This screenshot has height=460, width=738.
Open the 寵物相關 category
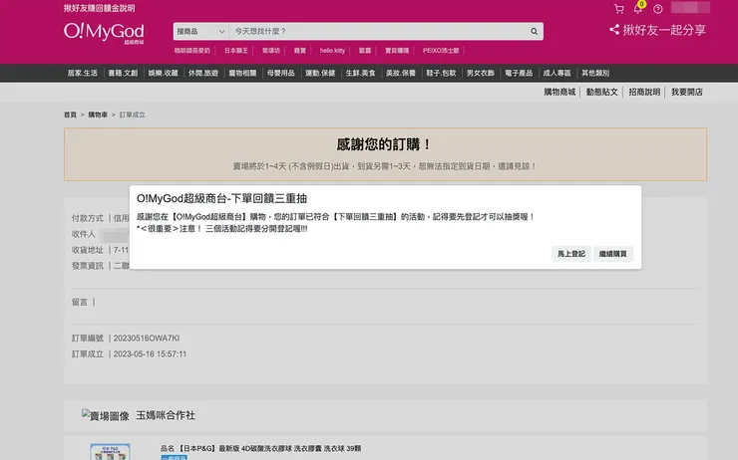(243, 73)
